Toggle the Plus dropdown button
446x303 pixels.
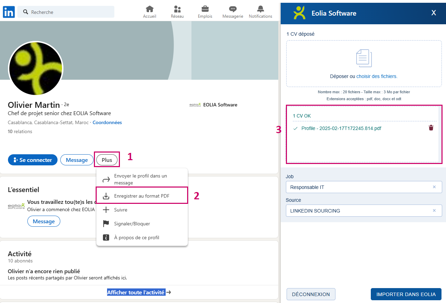pyautogui.click(x=107, y=160)
